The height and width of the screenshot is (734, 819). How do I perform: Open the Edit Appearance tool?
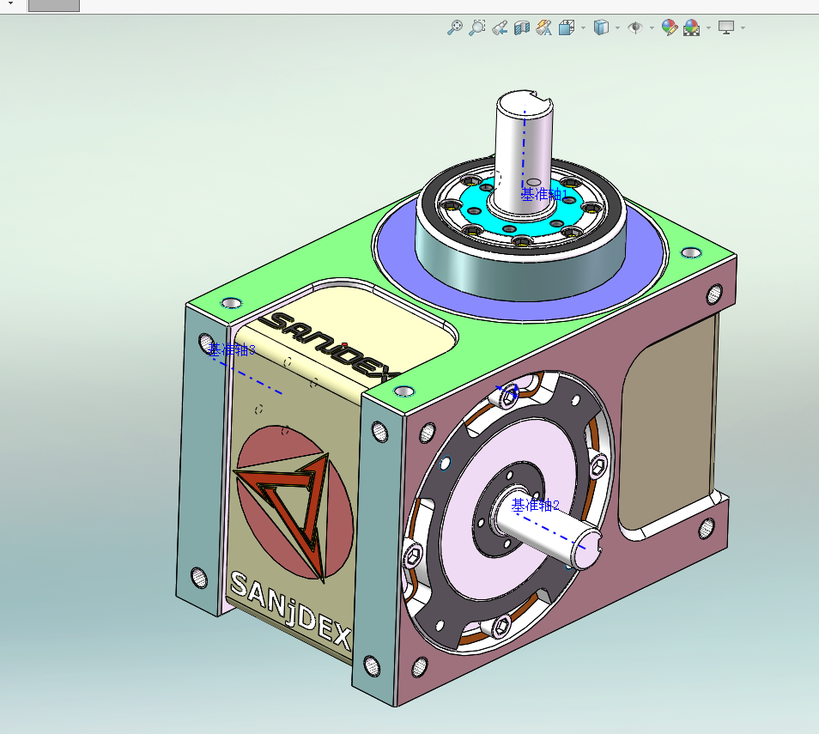tap(669, 27)
